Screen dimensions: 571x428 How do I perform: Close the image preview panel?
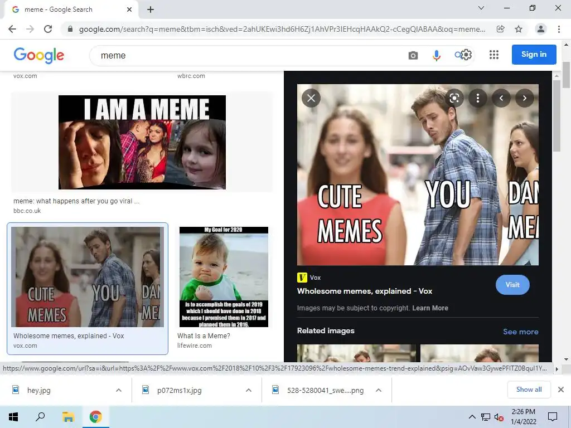tap(311, 98)
